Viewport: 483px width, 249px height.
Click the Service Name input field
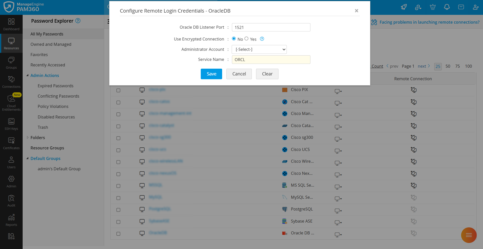[271, 60]
